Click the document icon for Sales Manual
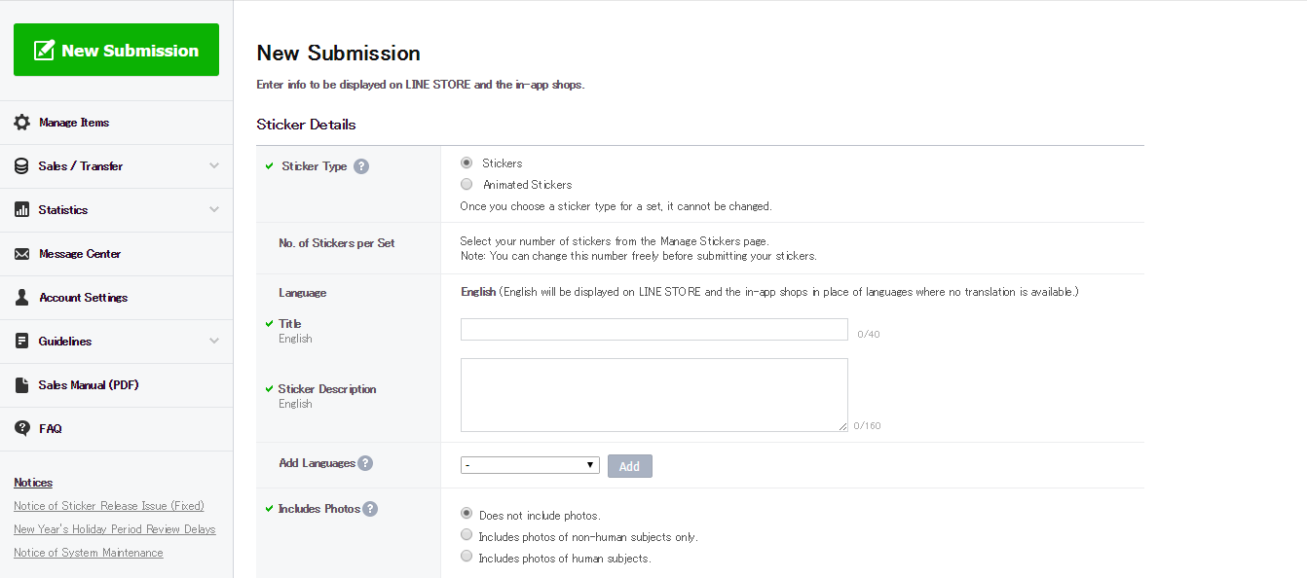 pos(21,385)
